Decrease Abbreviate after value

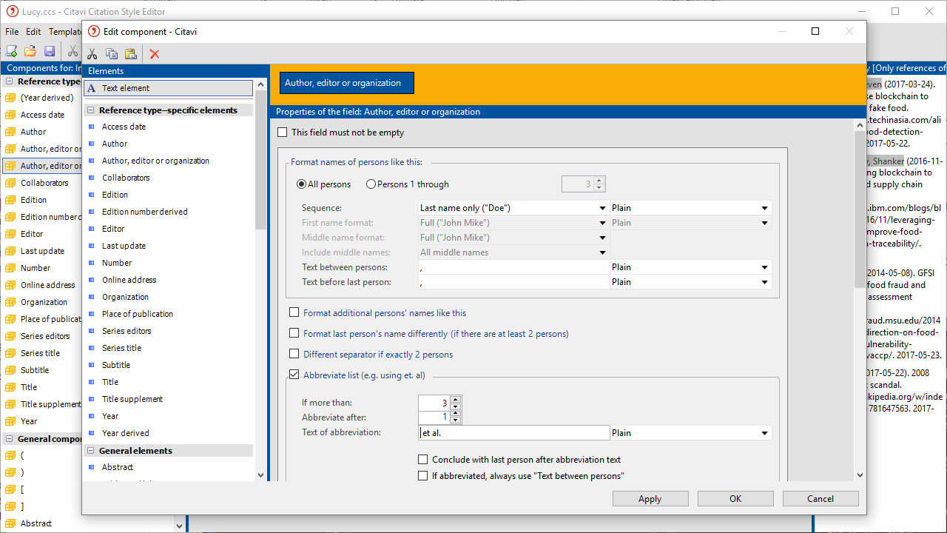(456, 420)
